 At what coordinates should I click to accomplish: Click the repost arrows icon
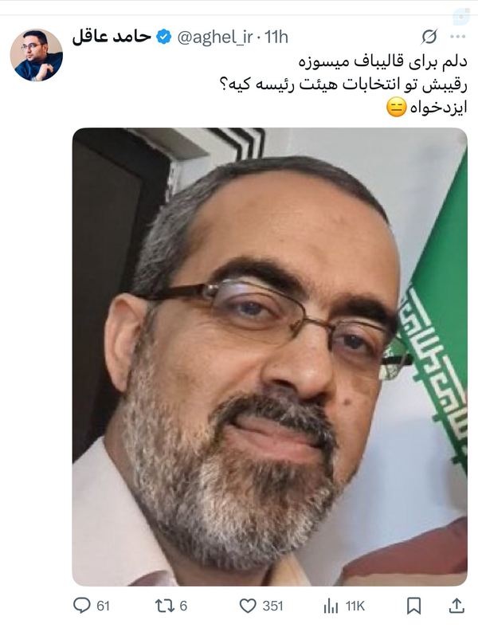[165, 606]
